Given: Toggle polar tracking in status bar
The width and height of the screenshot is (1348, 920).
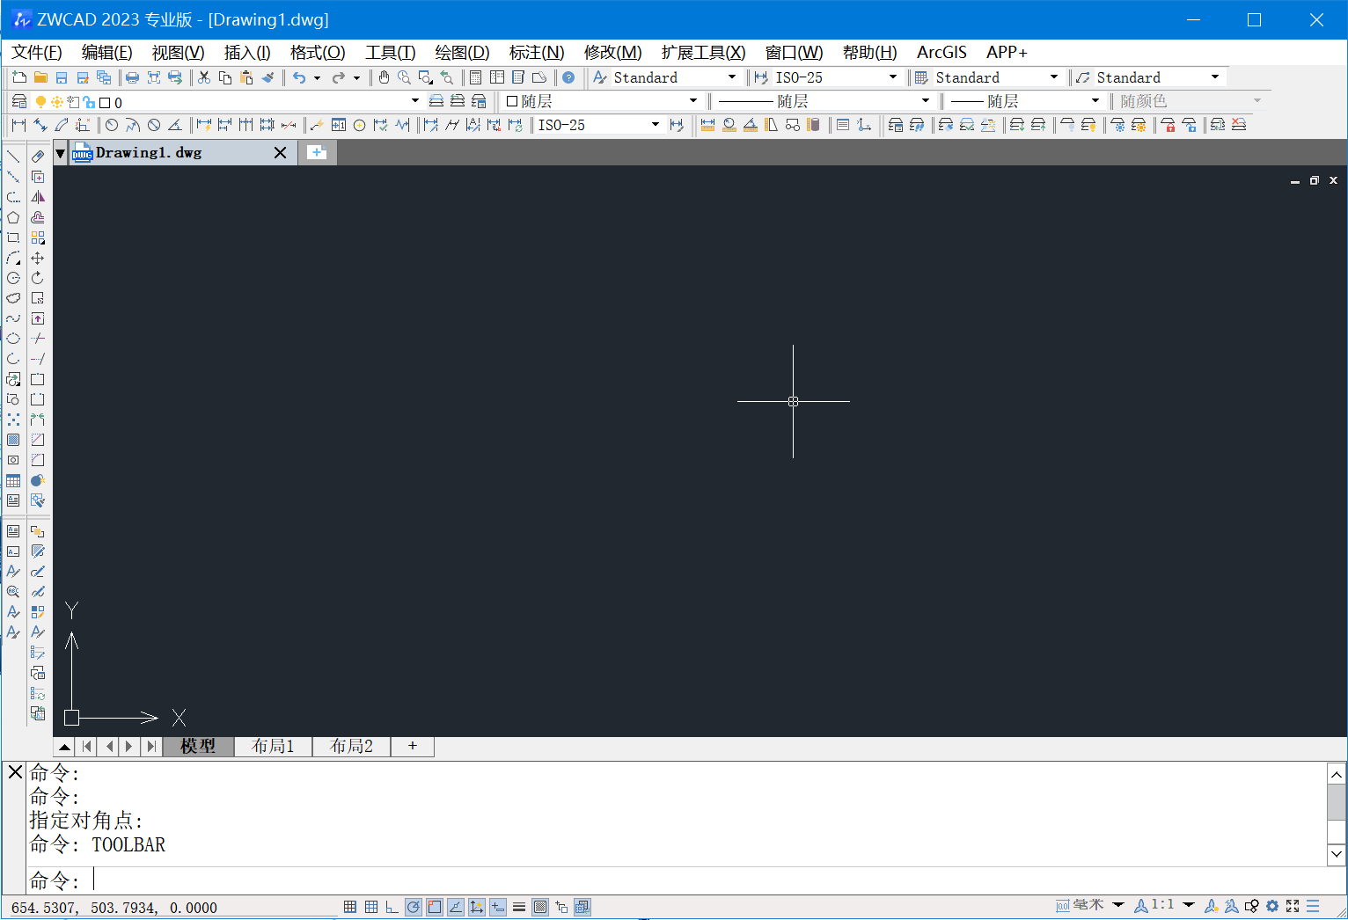Looking at the screenshot, I should 414,907.
